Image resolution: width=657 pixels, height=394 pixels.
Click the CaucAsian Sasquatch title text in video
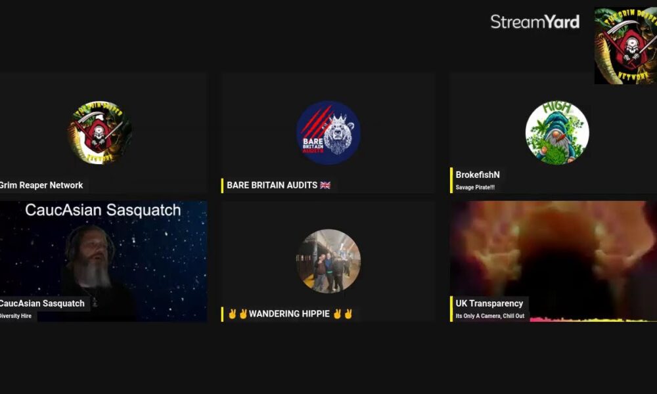[103, 210]
